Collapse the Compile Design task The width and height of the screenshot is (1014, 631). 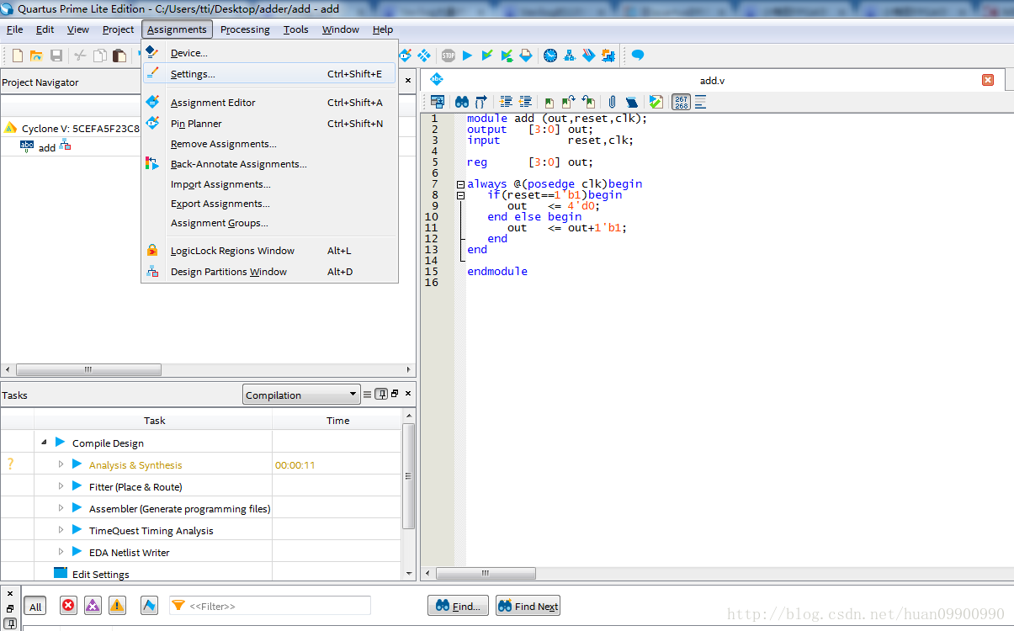[44, 443]
